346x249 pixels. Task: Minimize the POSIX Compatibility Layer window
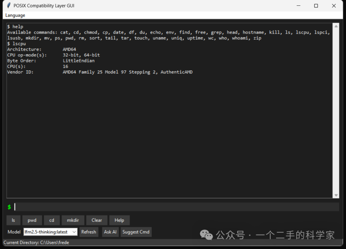[299, 5]
